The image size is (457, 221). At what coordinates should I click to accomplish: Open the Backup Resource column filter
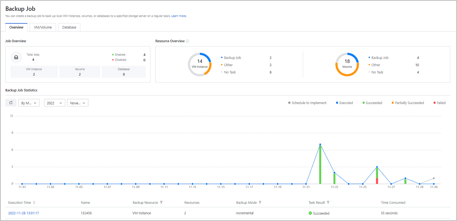(x=161, y=203)
